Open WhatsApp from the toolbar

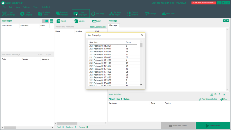point(9,14)
